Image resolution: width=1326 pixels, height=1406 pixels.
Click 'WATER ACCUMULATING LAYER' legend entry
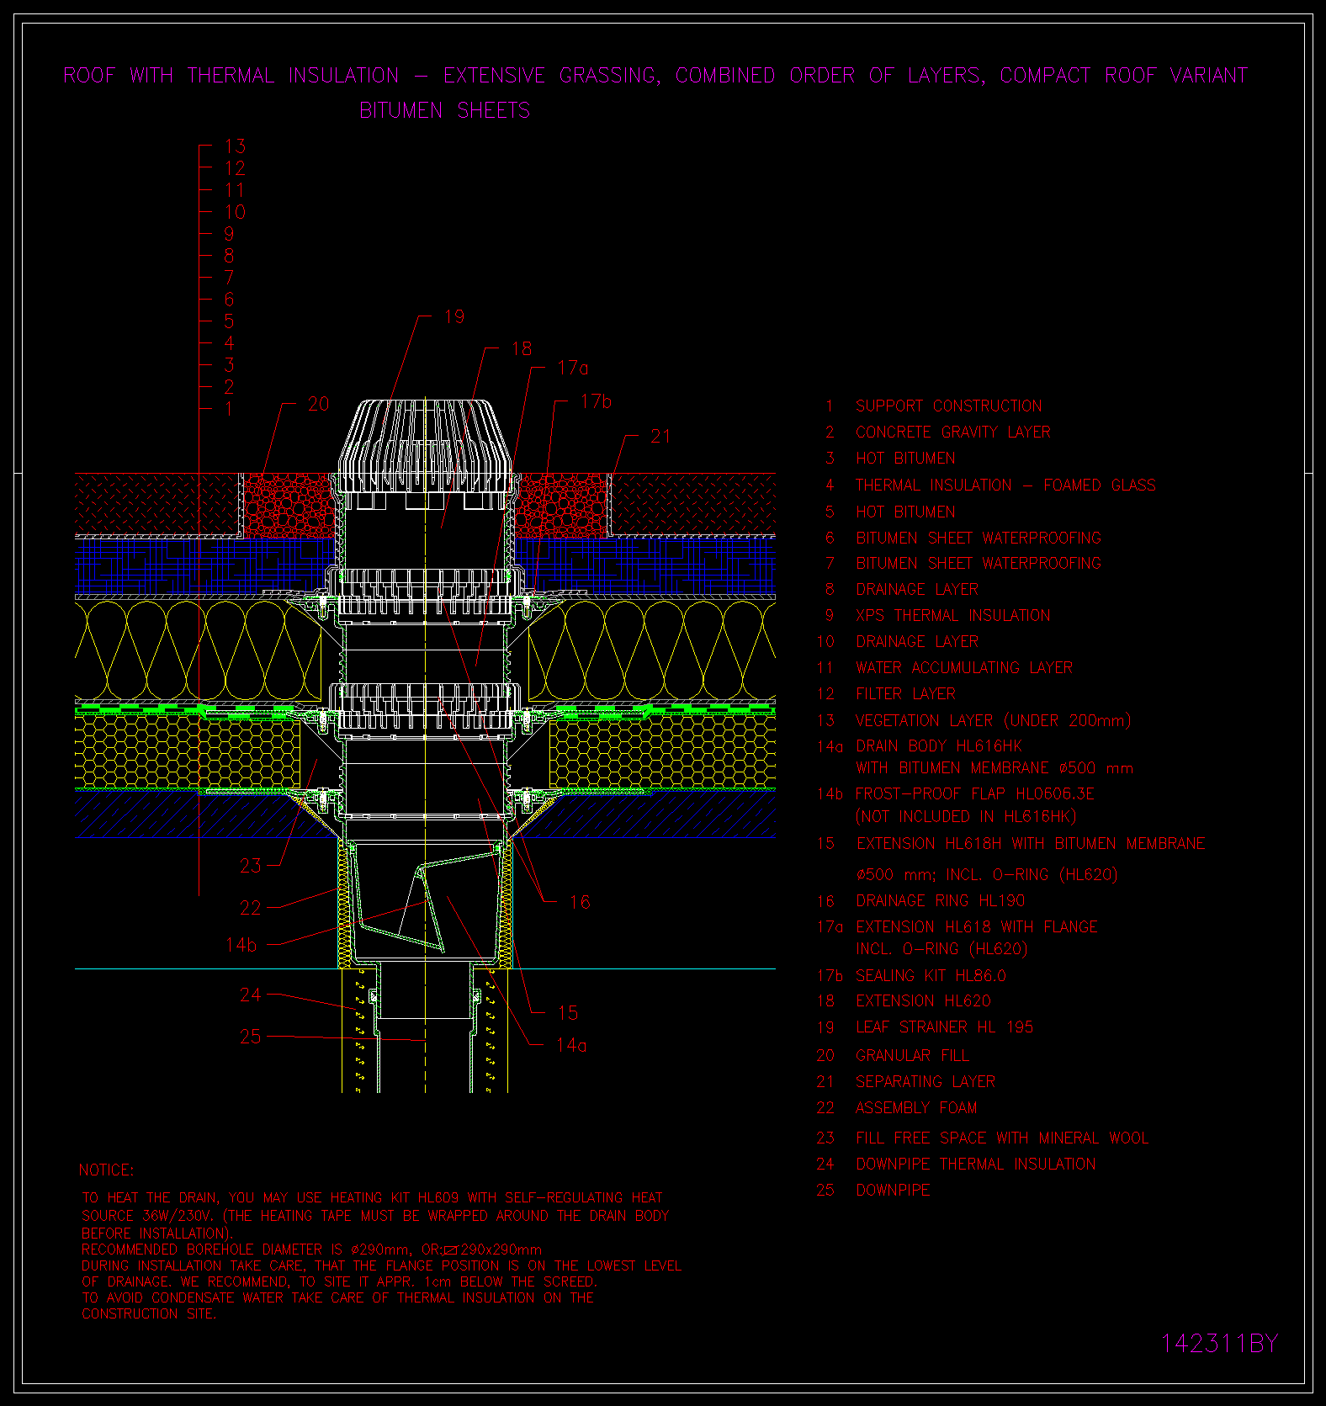point(964,668)
